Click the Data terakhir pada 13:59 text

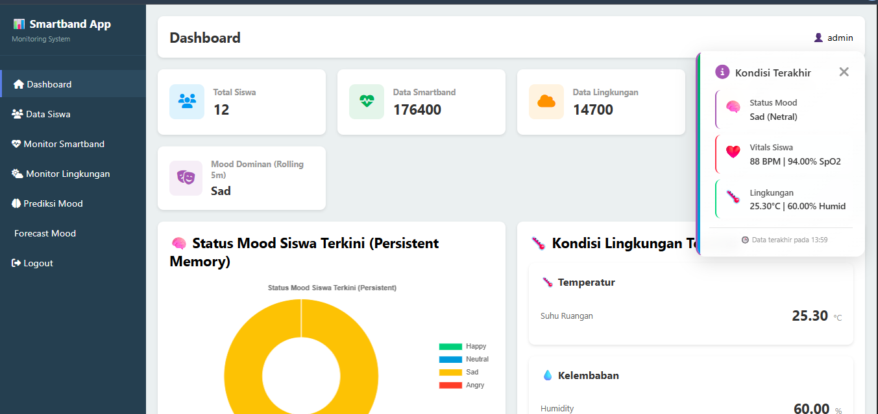pos(790,240)
